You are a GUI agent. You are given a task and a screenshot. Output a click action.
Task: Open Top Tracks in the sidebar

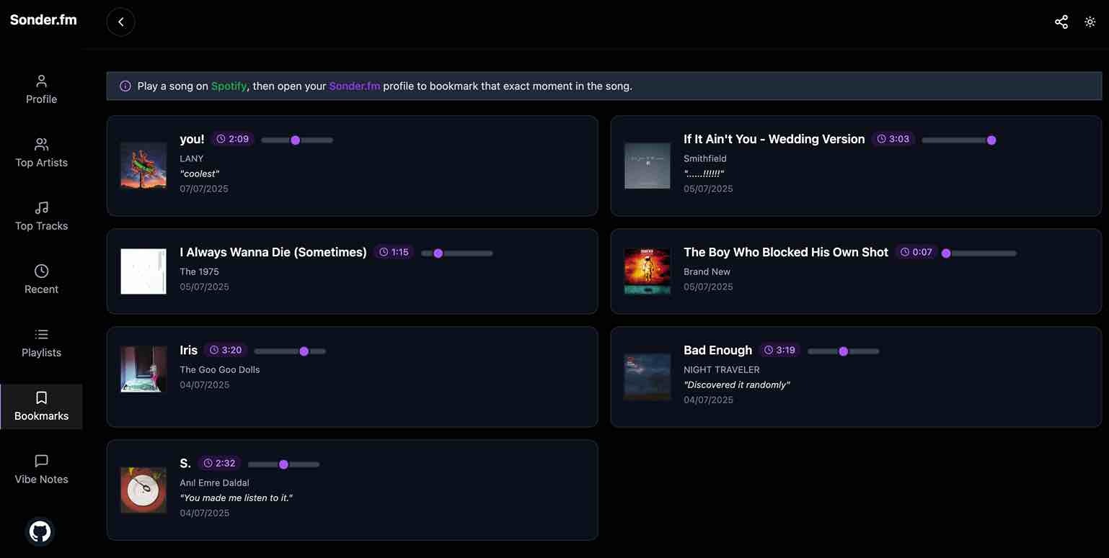point(41,217)
